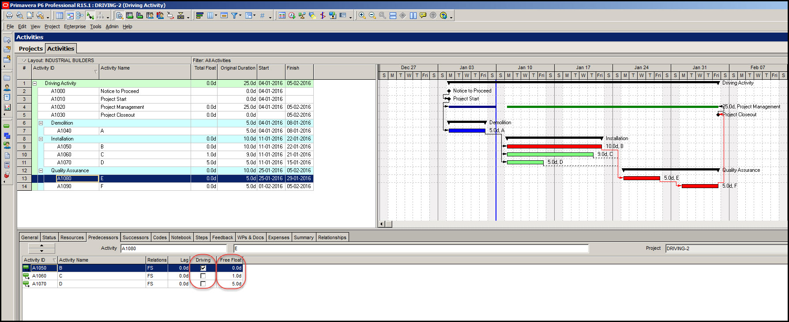The width and height of the screenshot is (789, 322).
Task: Collapse the Installation WBS group
Action: [x=41, y=139]
